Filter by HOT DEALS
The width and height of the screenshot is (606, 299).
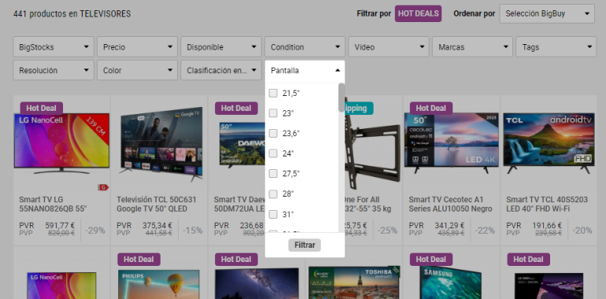(418, 14)
